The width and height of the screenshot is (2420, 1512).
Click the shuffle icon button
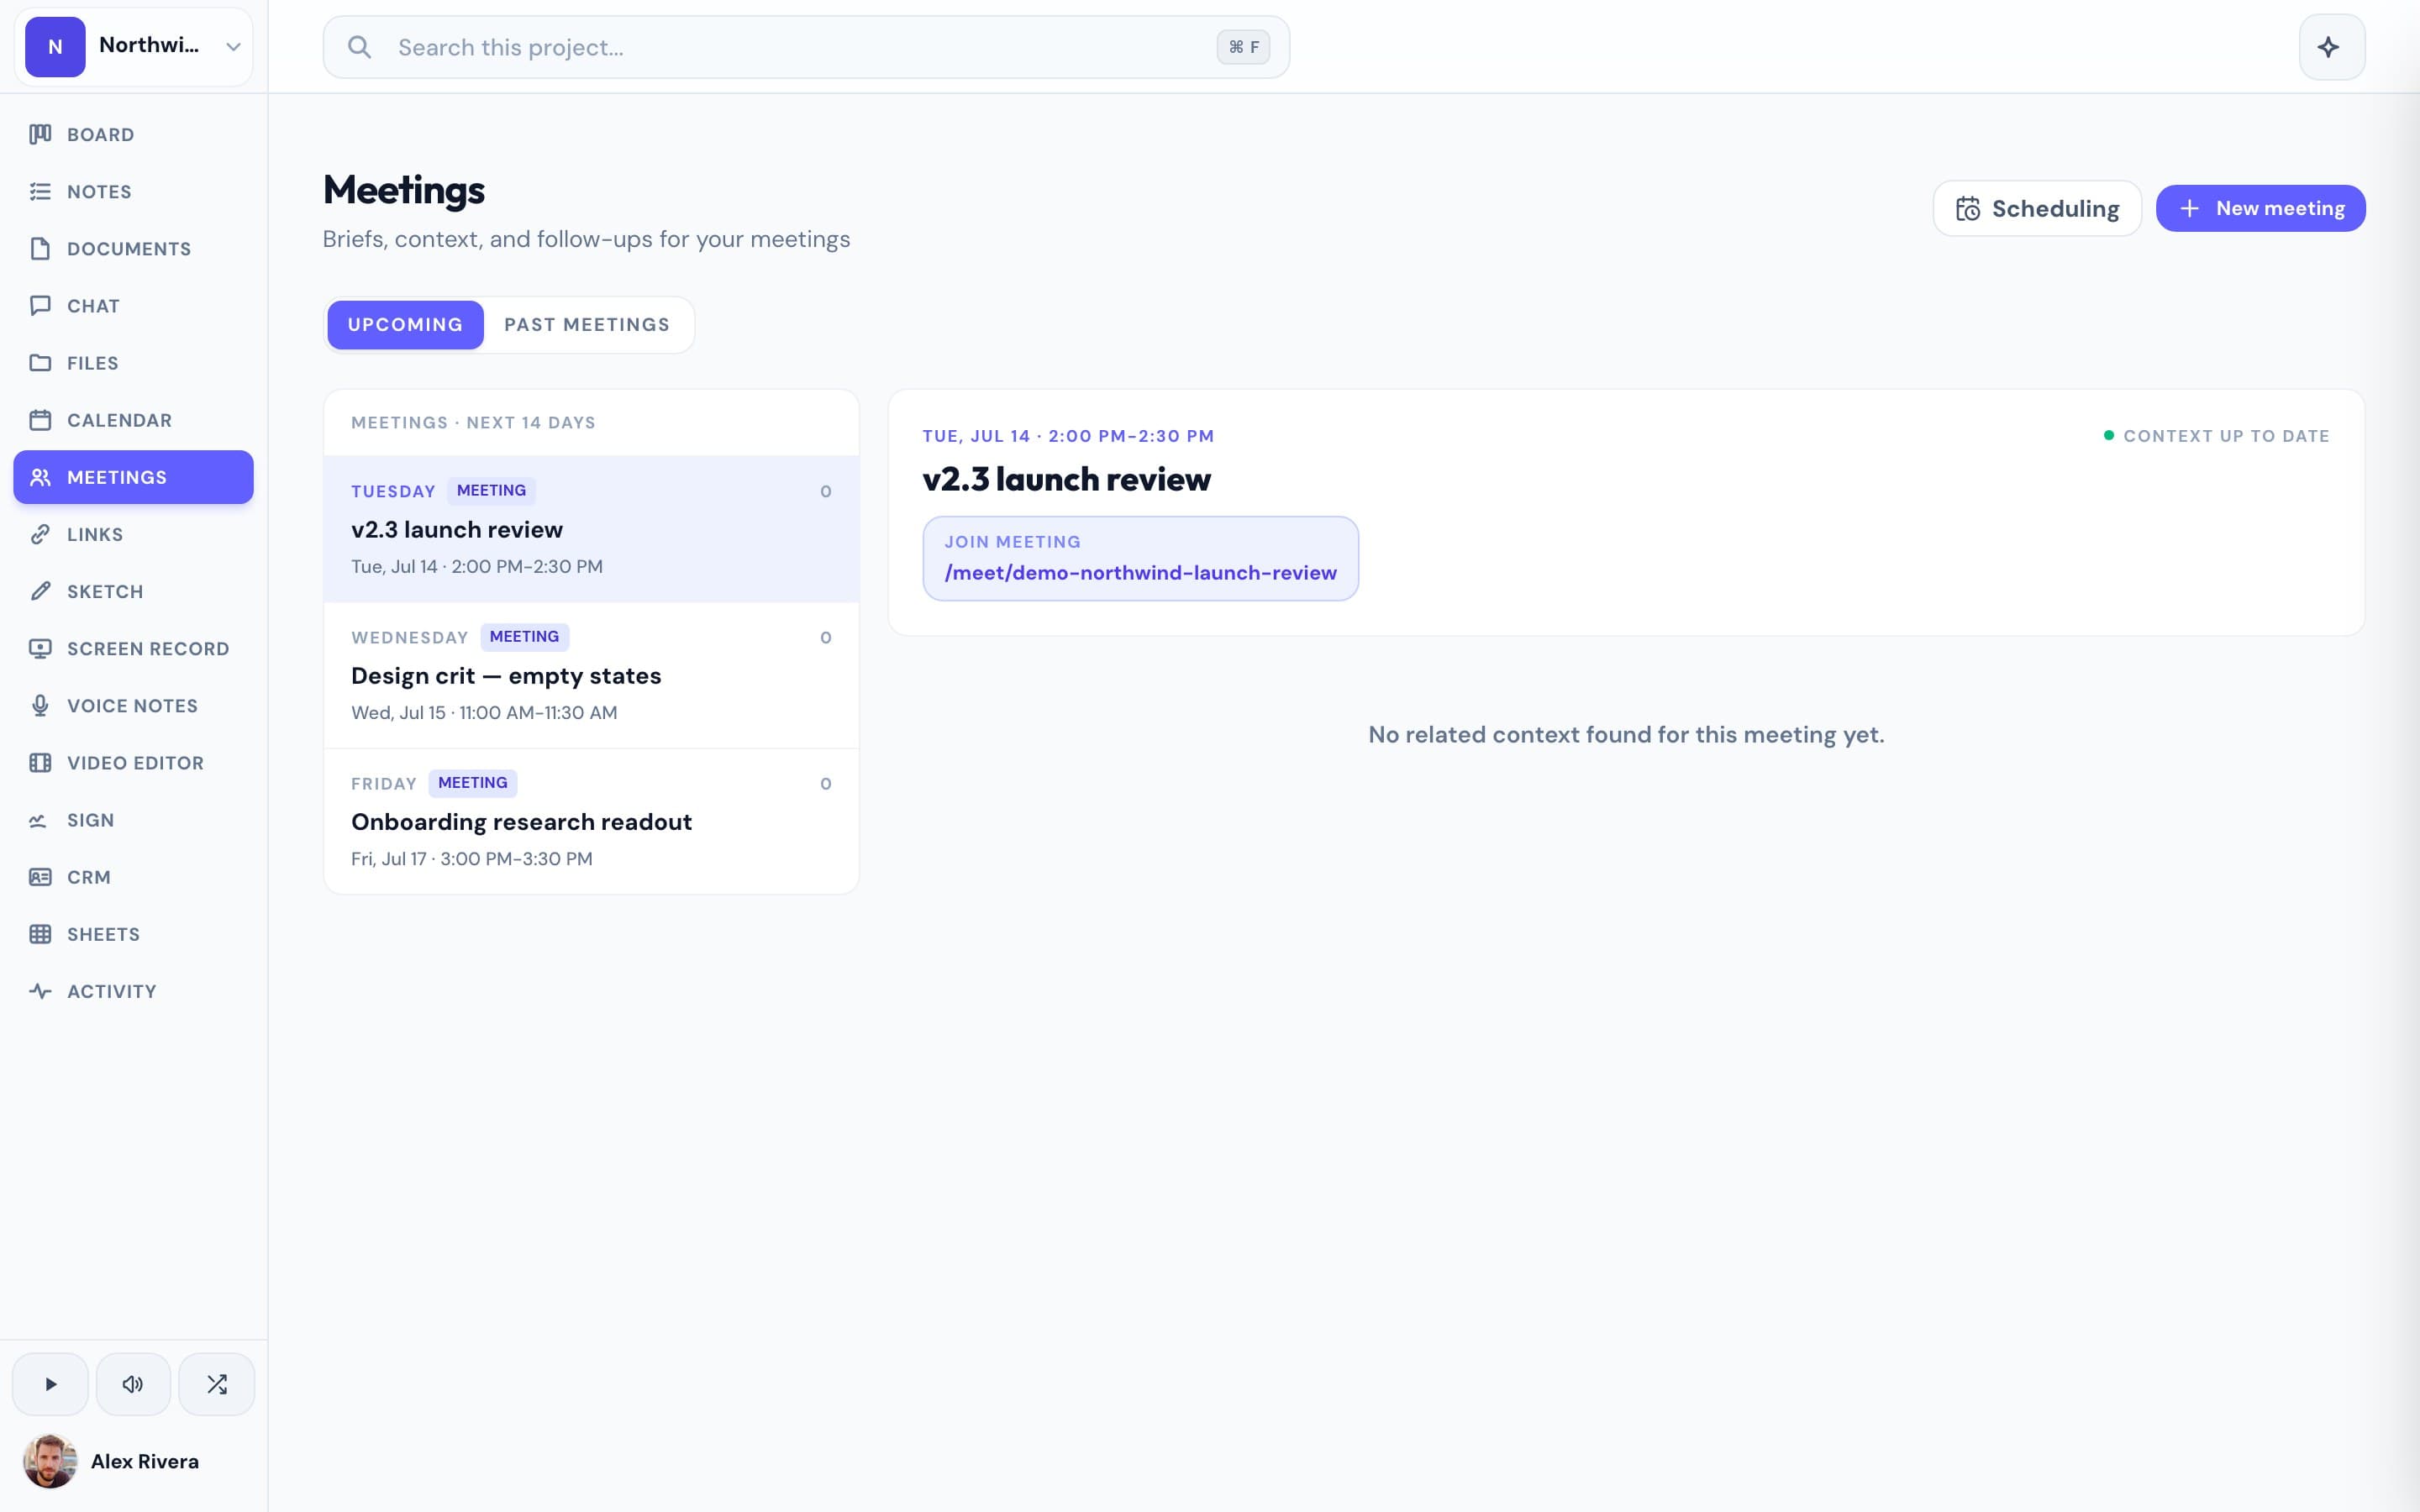click(x=217, y=1384)
